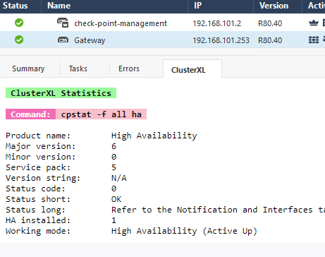Click the Product name: label

point(38,136)
